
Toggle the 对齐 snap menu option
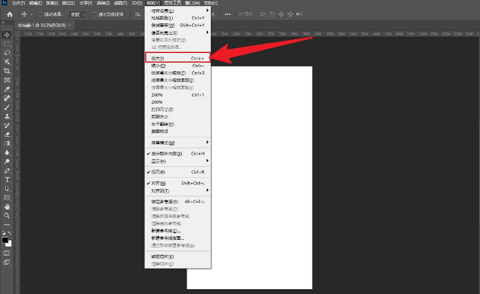pos(160,183)
